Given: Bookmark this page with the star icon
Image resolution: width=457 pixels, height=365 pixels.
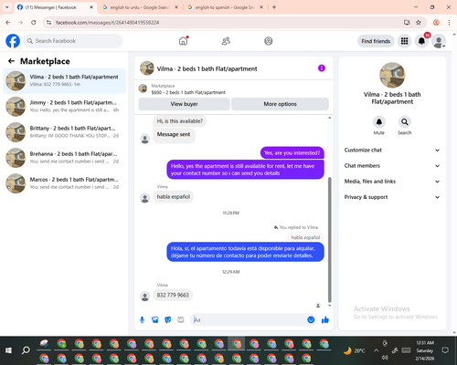Looking at the screenshot, I should click(x=419, y=23).
